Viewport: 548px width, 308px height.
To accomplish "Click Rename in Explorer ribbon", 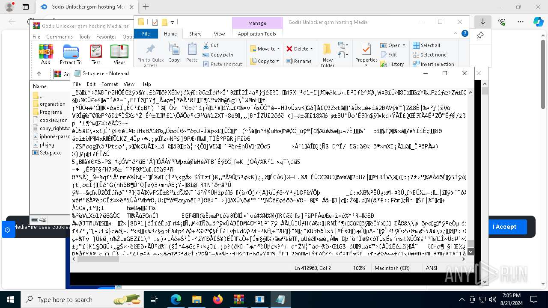I will (x=299, y=61).
